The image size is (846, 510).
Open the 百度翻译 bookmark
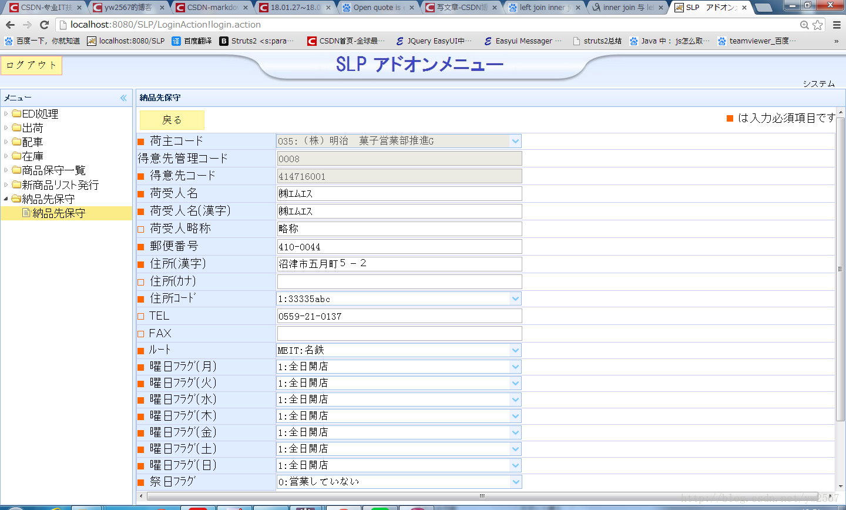[192, 41]
